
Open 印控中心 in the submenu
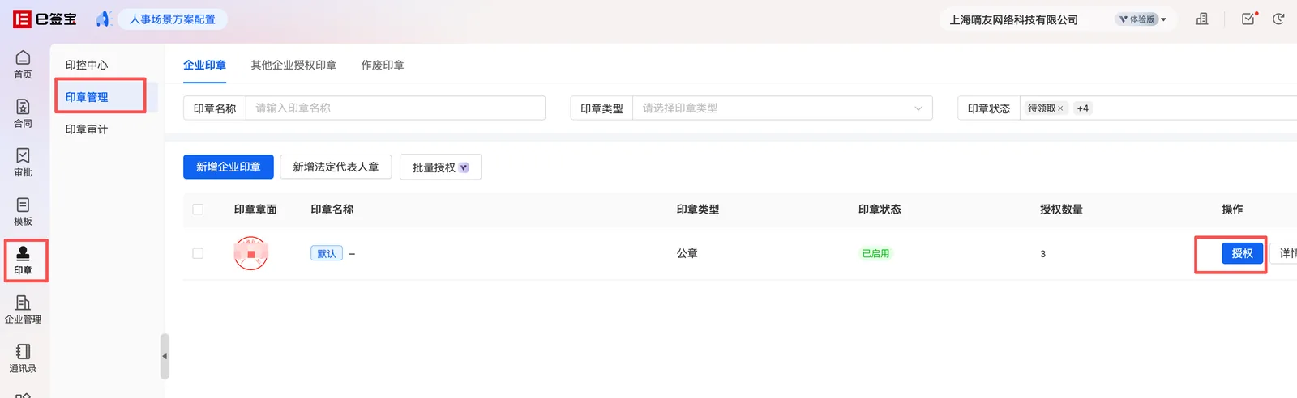(x=87, y=65)
